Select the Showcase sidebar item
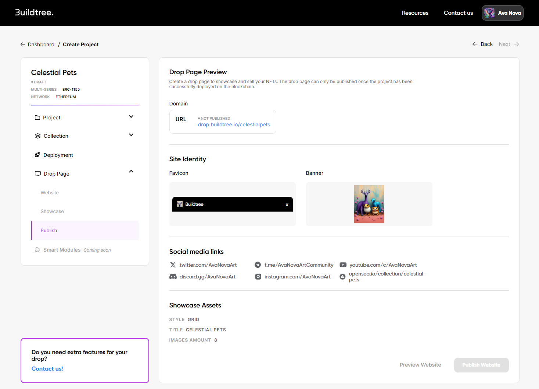 [x=52, y=212]
